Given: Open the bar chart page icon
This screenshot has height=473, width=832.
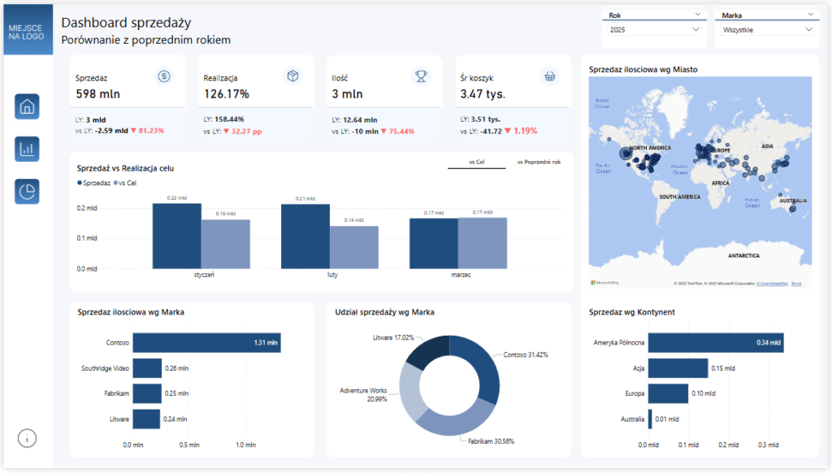Looking at the screenshot, I should pyautogui.click(x=27, y=149).
